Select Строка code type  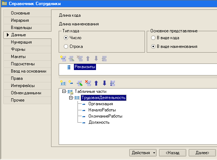(66, 46)
